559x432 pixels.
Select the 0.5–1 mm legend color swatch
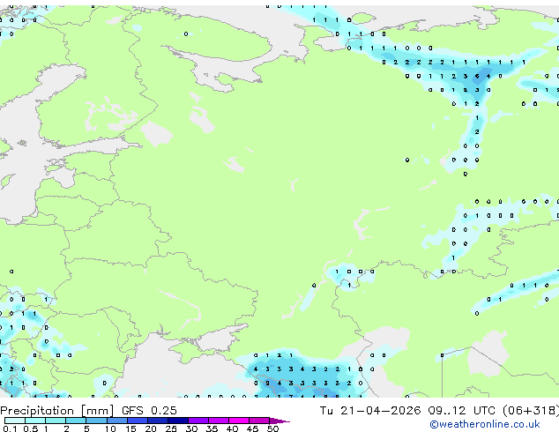pos(35,421)
